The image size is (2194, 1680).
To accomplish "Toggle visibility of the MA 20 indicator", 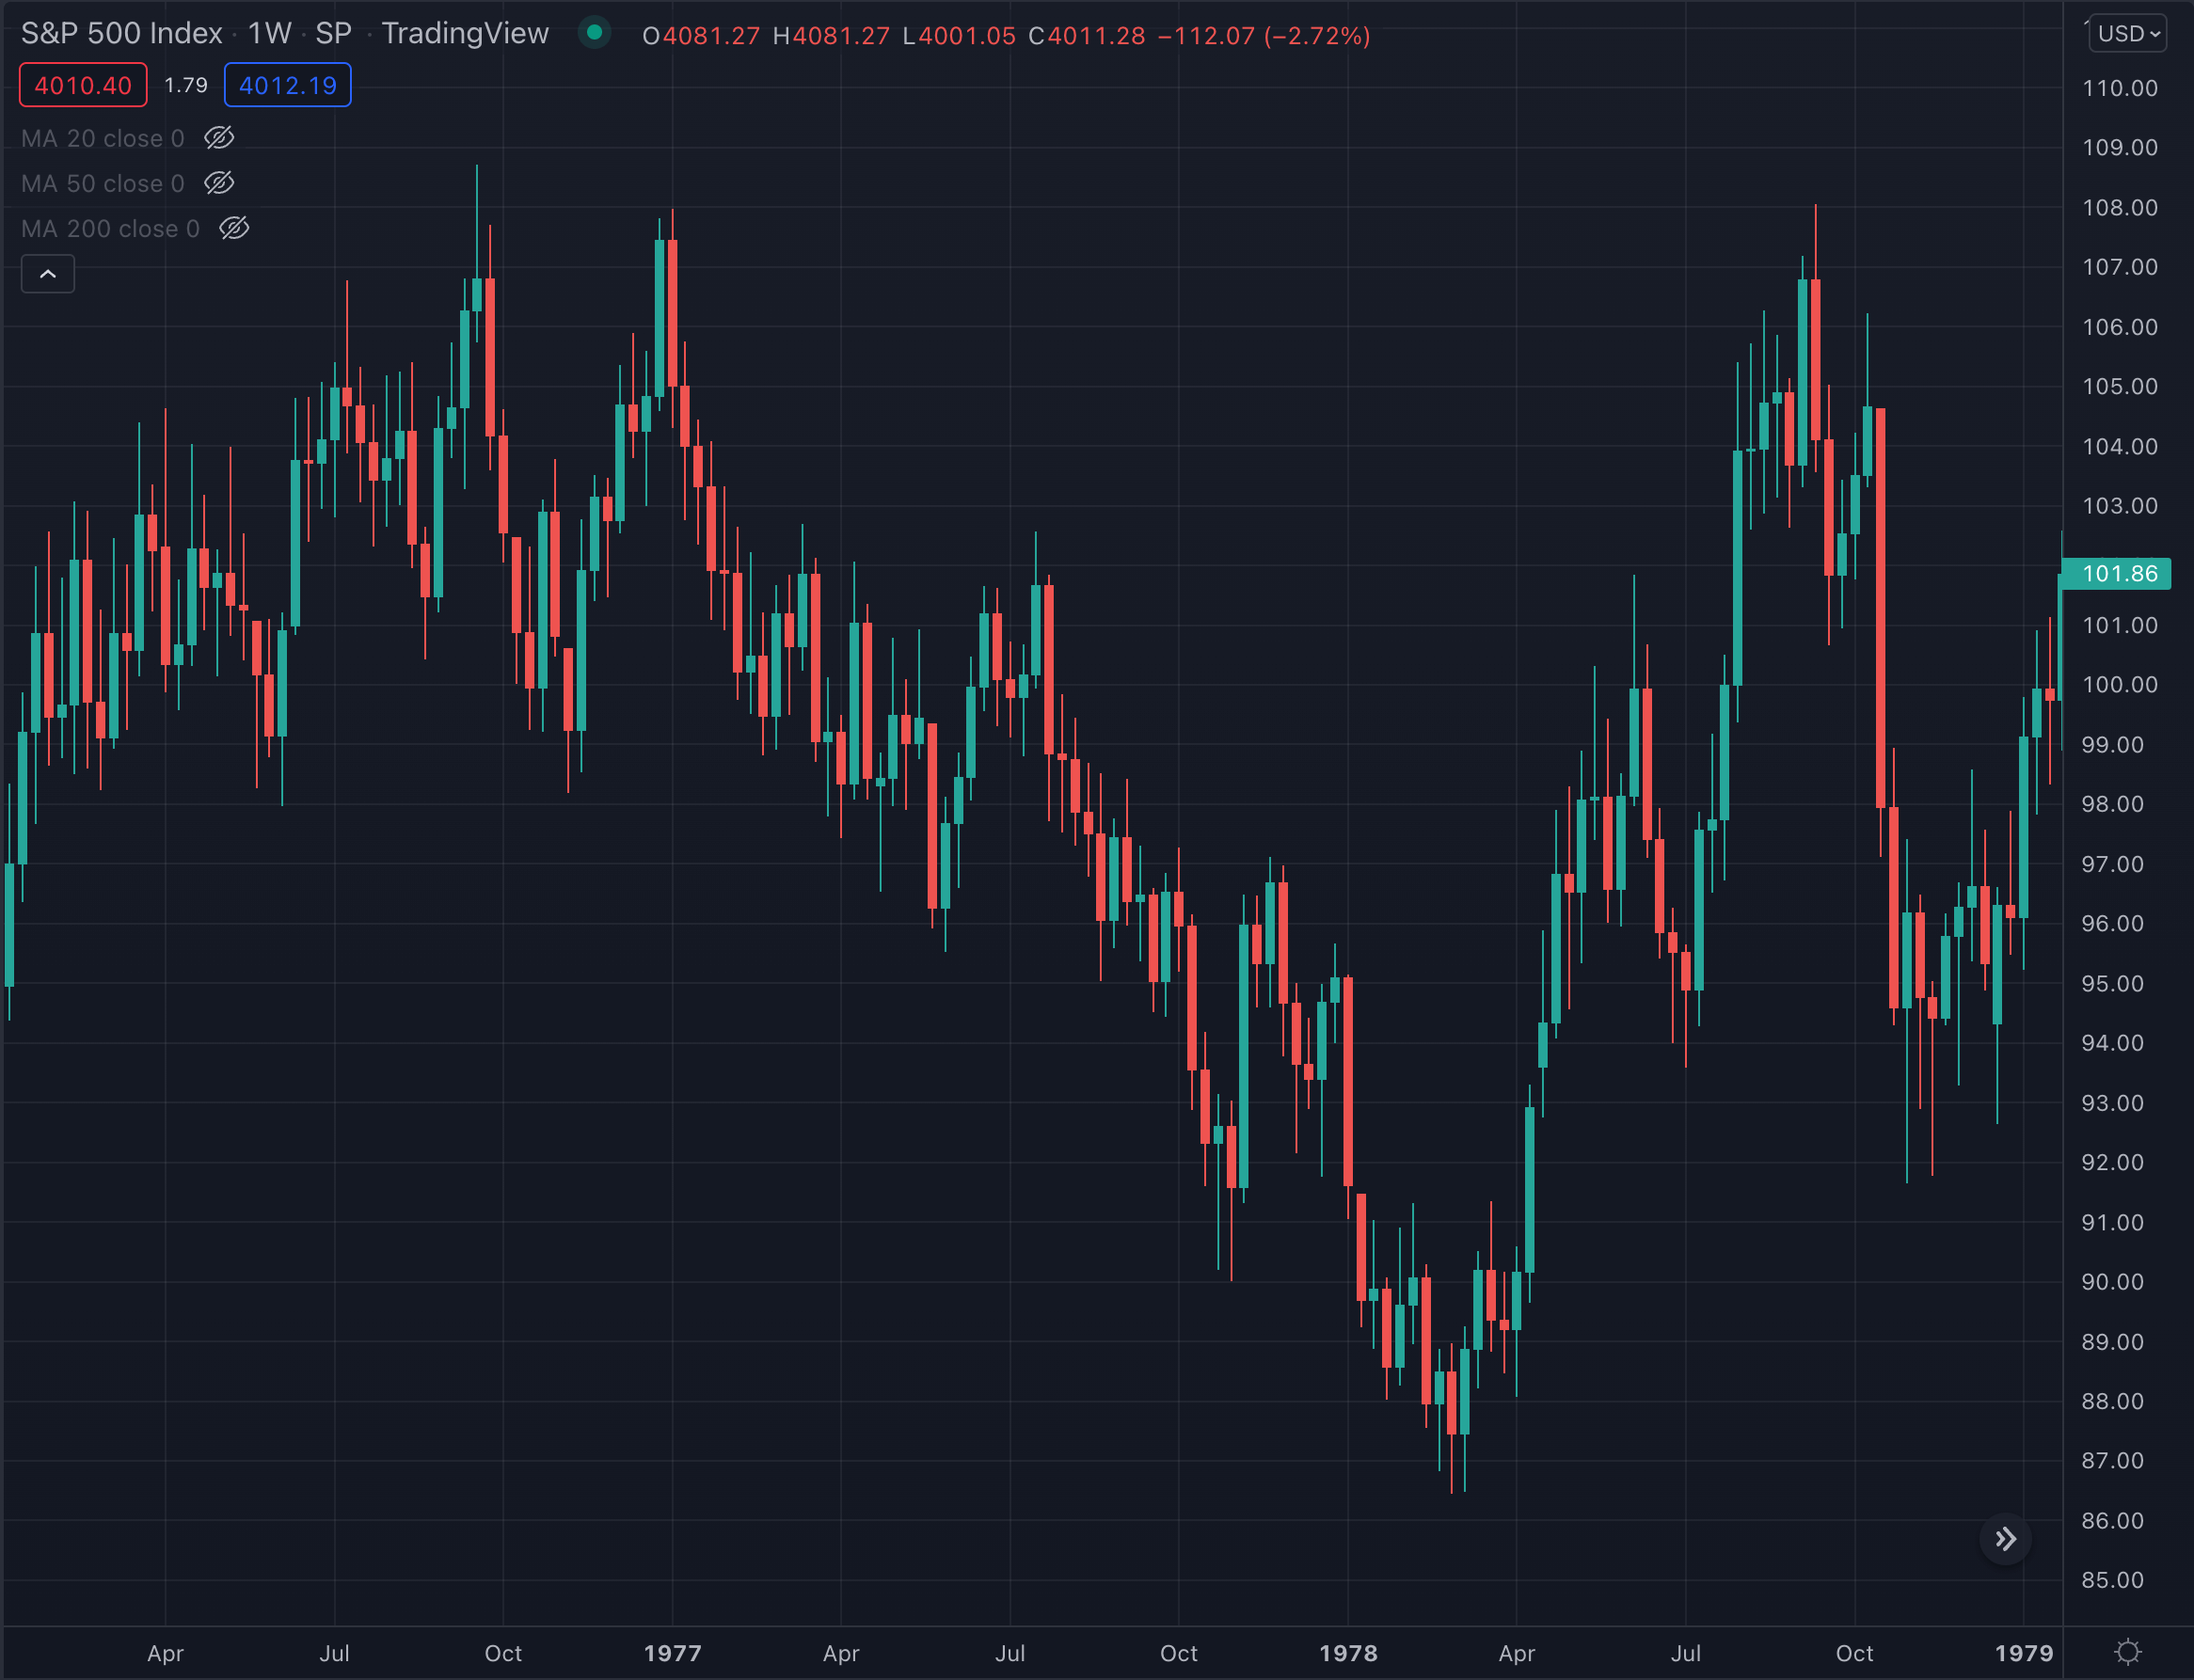I will (x=219, y=138).
